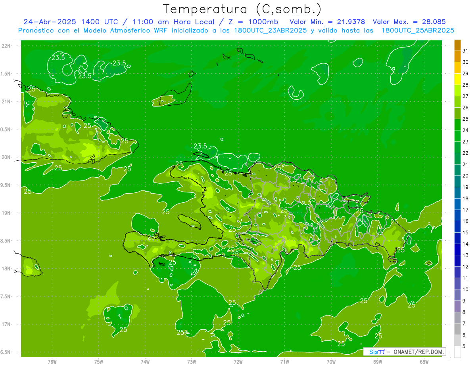Click the purple legend swatch between 9 and 10
The width and height of the screenshot is (476, 367).
[x=457, y=295]
